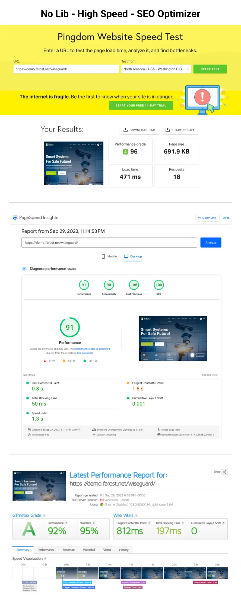Click First Contentful Paint: 812ms marker

[77, 582]
